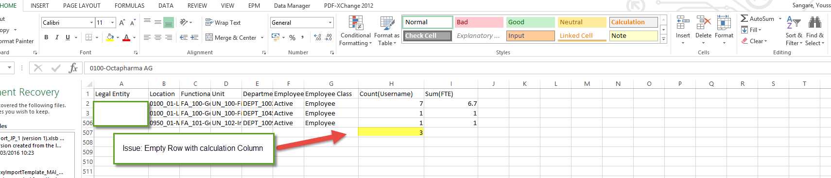Click the AutoSum sigma icon
The height and width of the screenshot is (178, 831).
(x=744, y=18)
